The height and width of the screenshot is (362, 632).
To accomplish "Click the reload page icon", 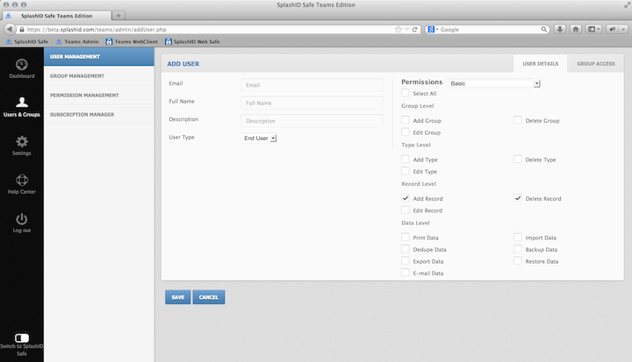I will [414, 30].
